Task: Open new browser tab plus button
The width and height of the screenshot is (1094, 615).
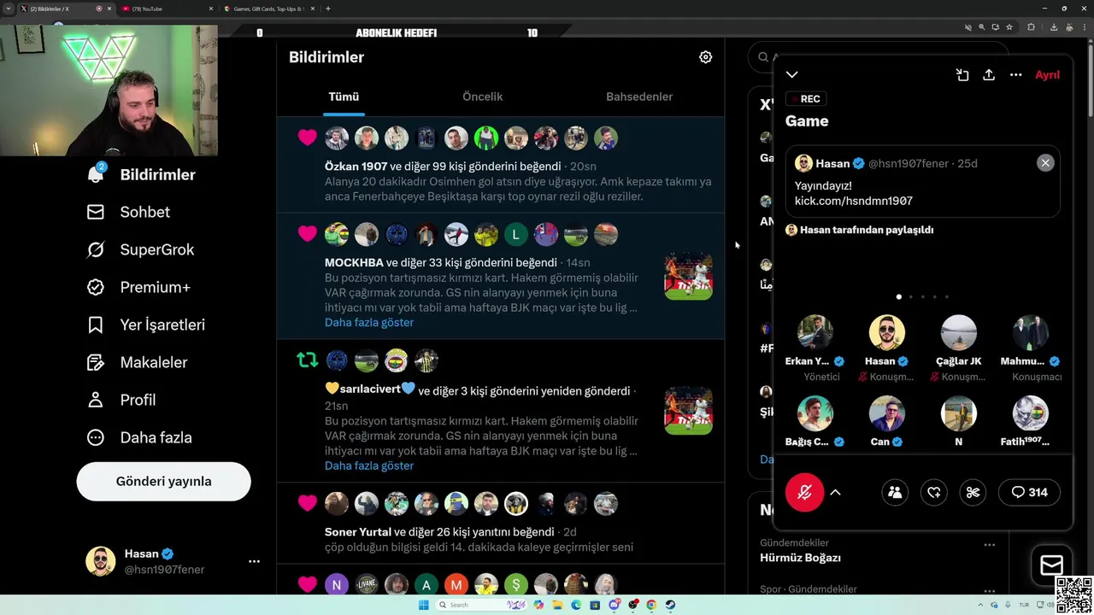Action: click(x=328, y=9)
